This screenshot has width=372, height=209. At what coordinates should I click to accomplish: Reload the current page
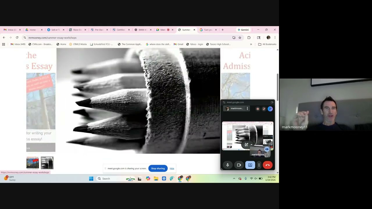click(x=17, y=37)
